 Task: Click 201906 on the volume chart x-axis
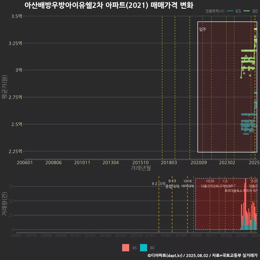click(181, 236)
